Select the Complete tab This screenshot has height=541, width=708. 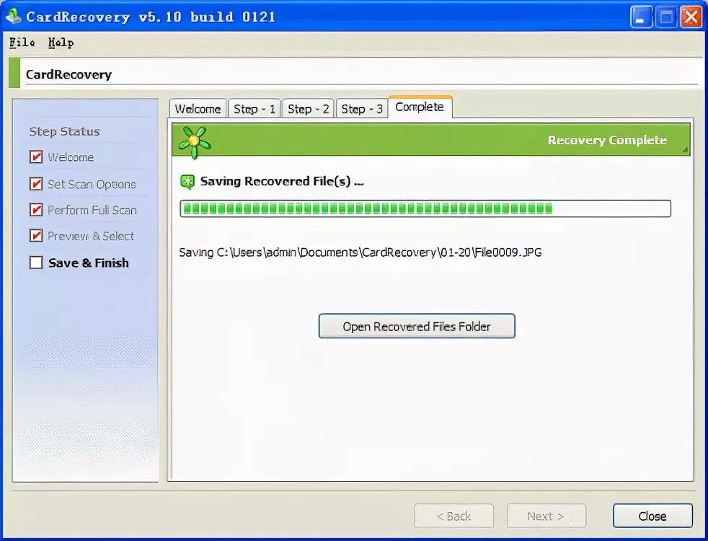point(420,107)
